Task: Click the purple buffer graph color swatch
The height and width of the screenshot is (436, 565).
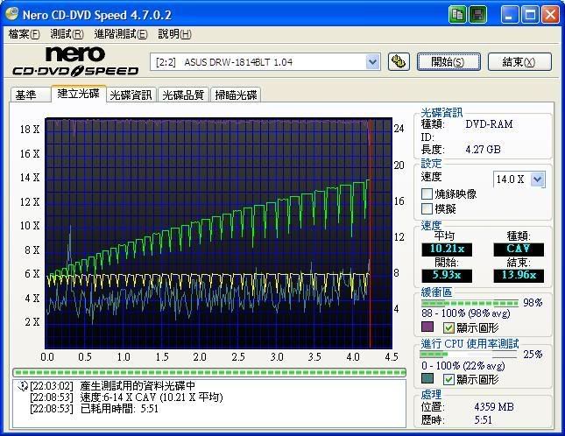Action: click(427, 327)
